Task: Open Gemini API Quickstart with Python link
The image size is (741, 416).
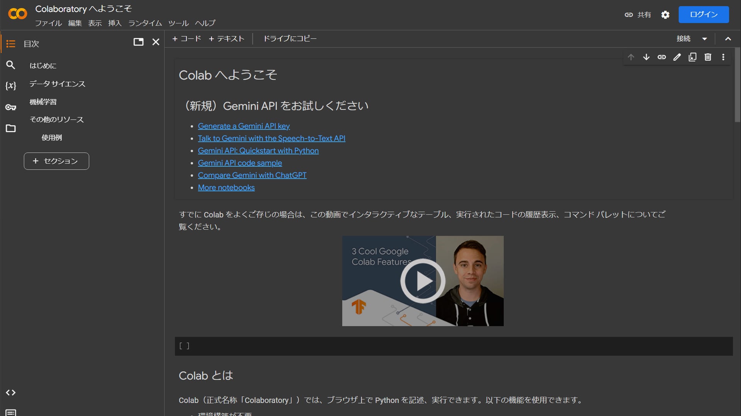Action: tap(258, 151)
